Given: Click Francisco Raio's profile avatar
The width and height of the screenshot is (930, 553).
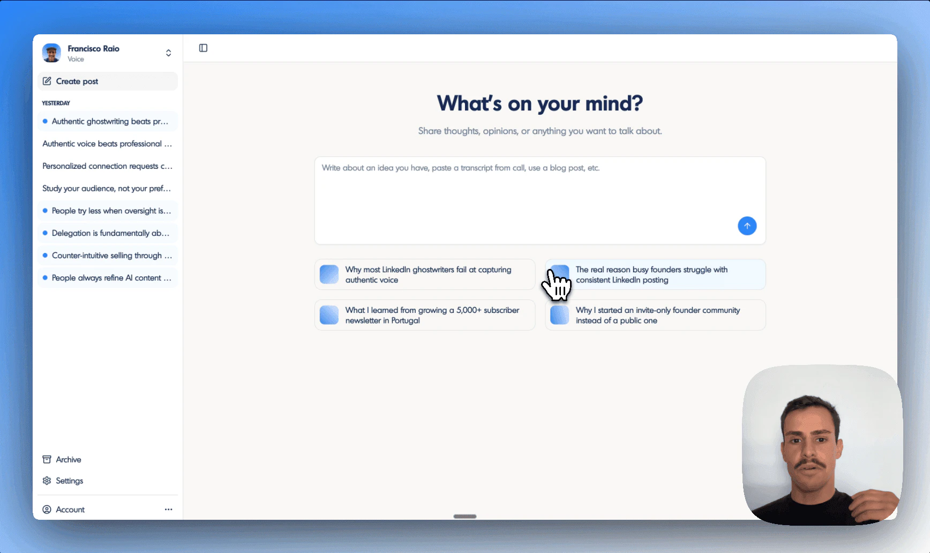Looking at the screenshot, I should [51, 53].
